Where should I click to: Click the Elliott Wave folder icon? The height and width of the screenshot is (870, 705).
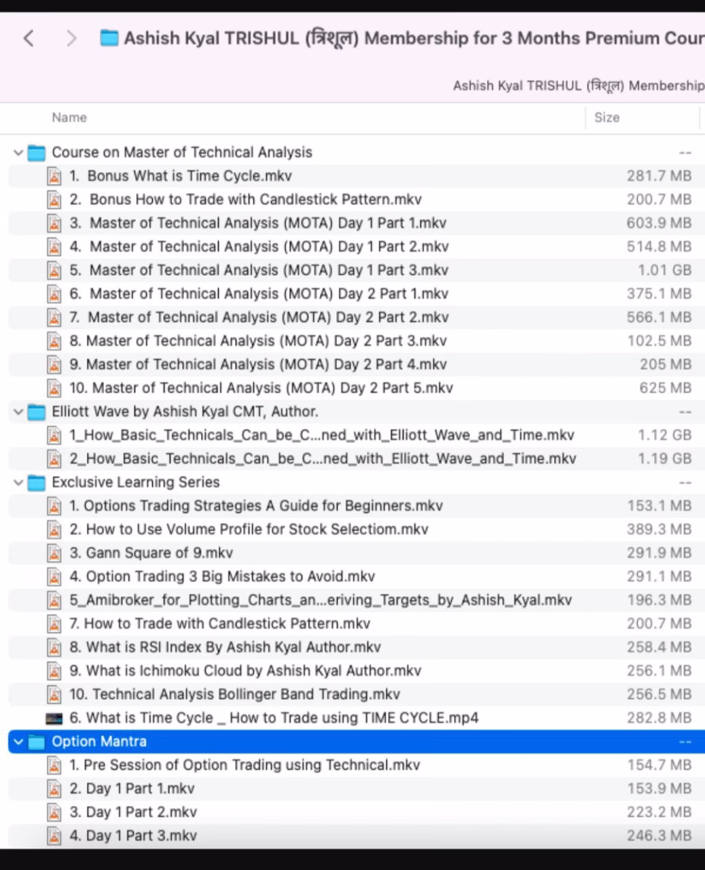pyautogui.click(x=37, y=412)
